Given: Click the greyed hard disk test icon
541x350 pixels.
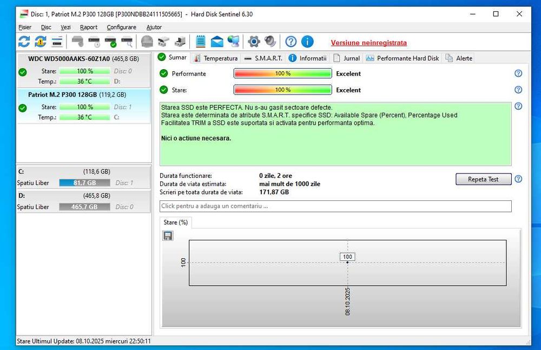Looking at the screenshot, I should pyautogui.click(x=77, y=42).
